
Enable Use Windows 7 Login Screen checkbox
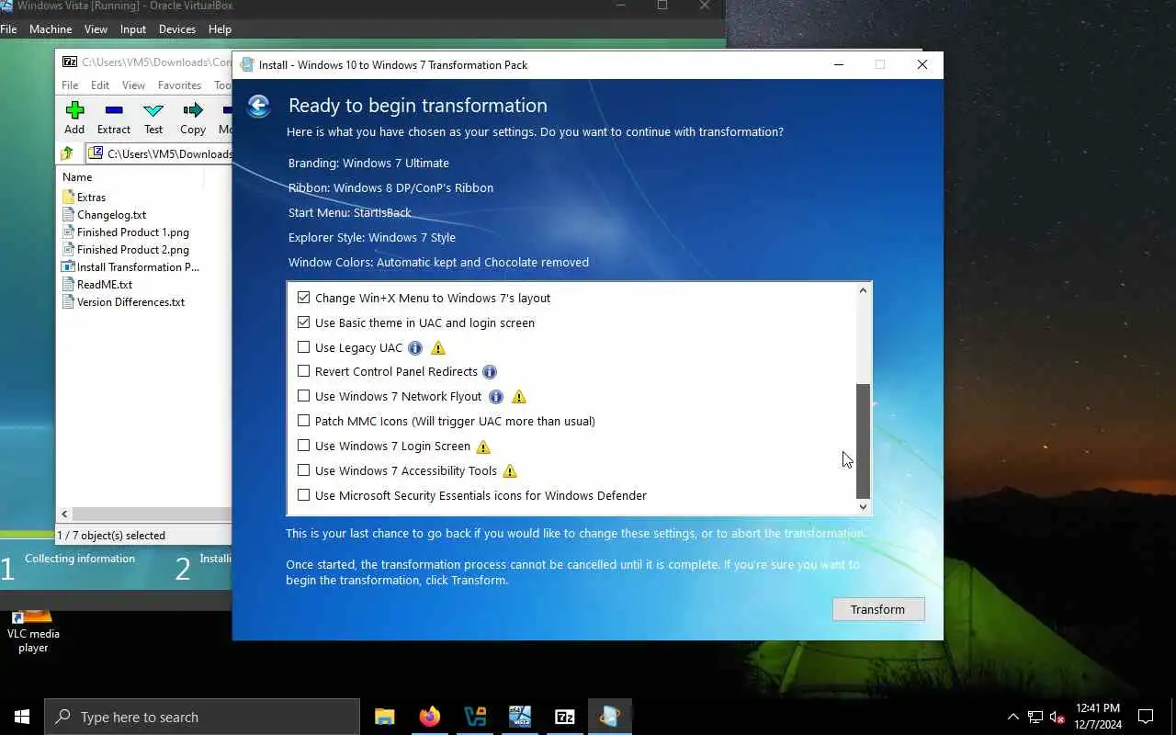tap(303, 446)
